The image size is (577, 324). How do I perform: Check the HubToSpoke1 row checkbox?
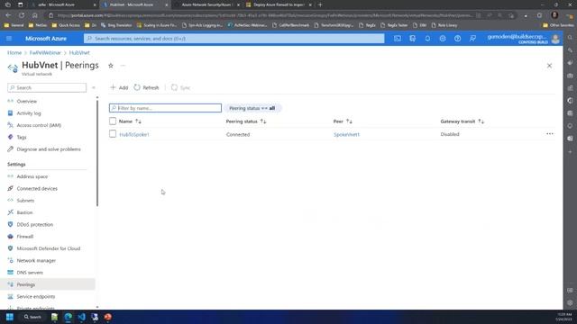pos(113,134)
